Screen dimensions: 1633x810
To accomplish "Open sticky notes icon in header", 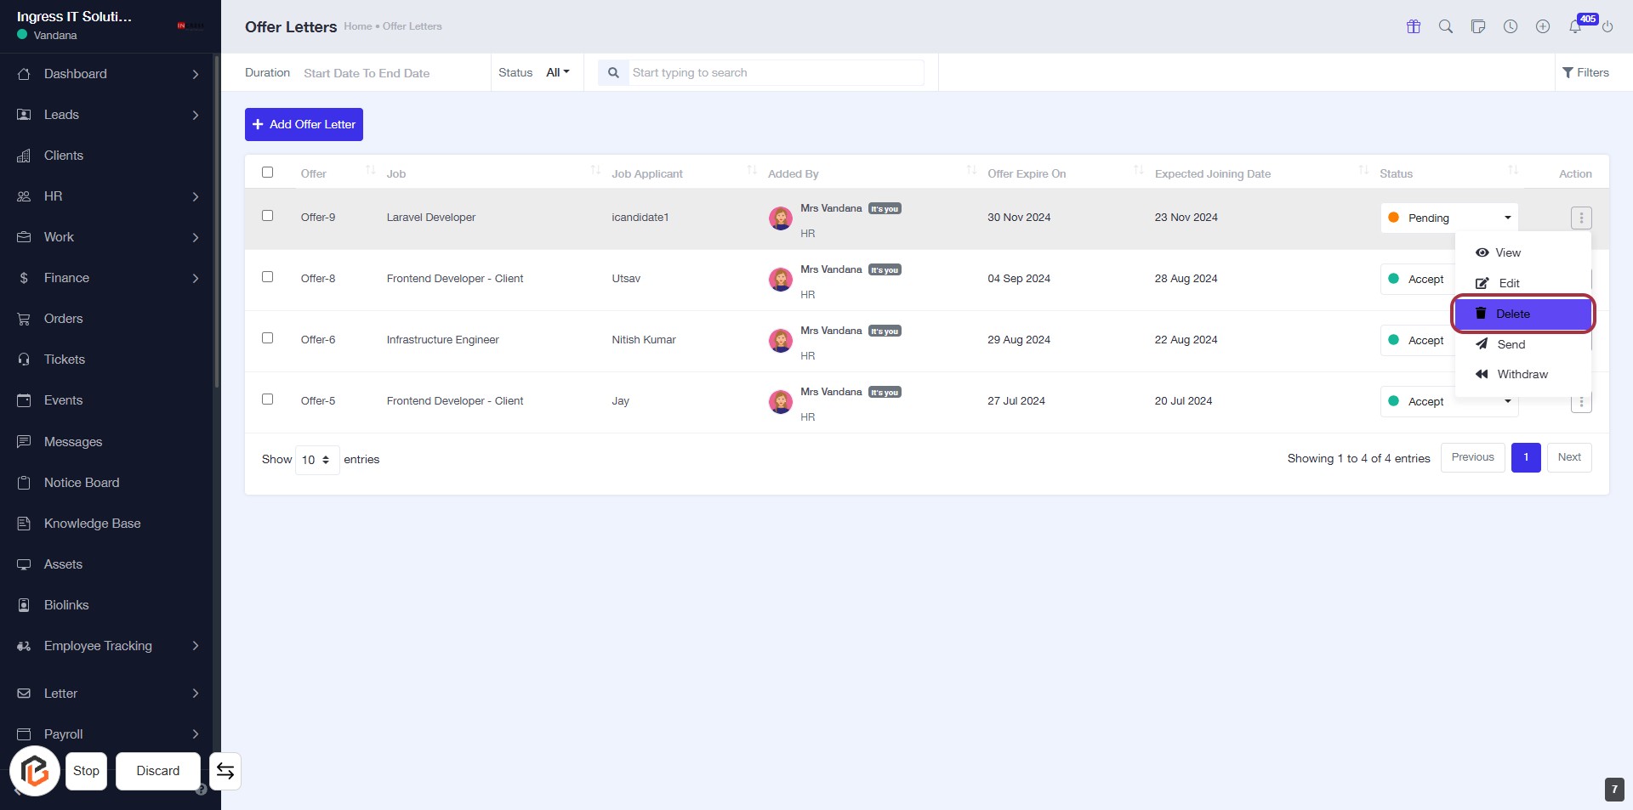I will point(1478,26).
